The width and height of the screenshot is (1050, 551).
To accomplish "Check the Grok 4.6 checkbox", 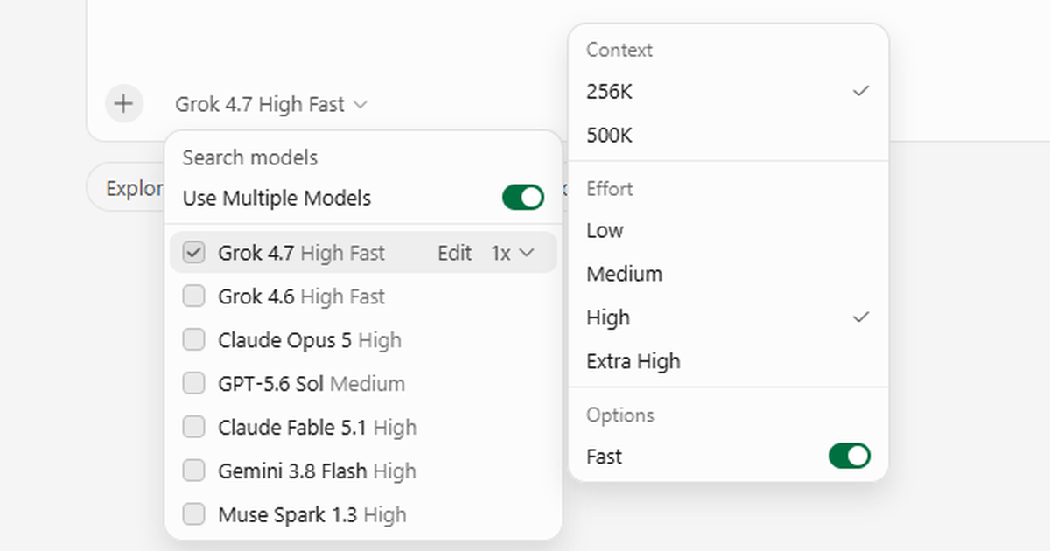I will [x=193, y=296].
